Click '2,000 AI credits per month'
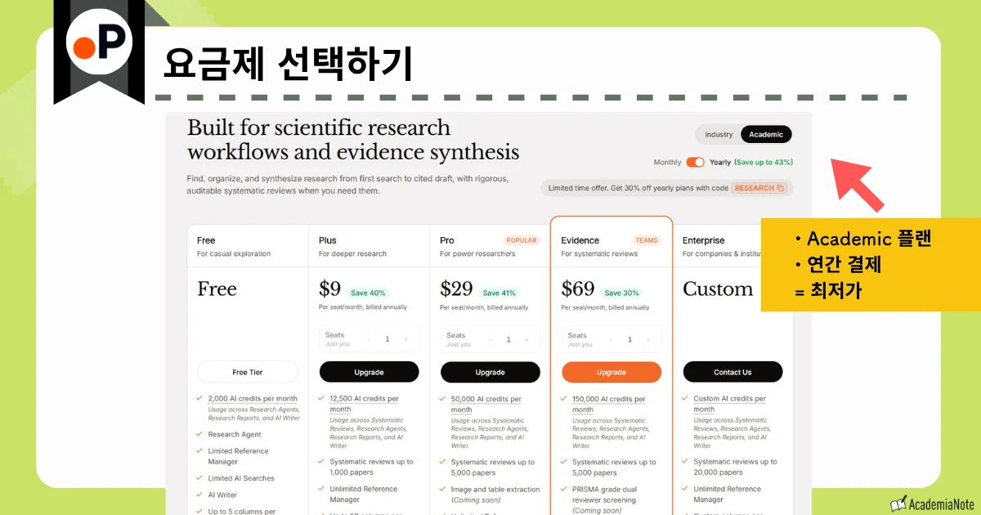The height and width of the screenshot is (515, 981). pos(253,399)
